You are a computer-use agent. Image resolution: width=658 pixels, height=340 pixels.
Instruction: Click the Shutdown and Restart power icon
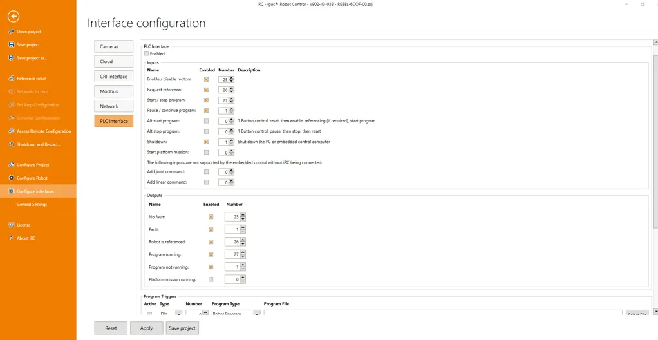pyautogui.click(x=12, y=144)
